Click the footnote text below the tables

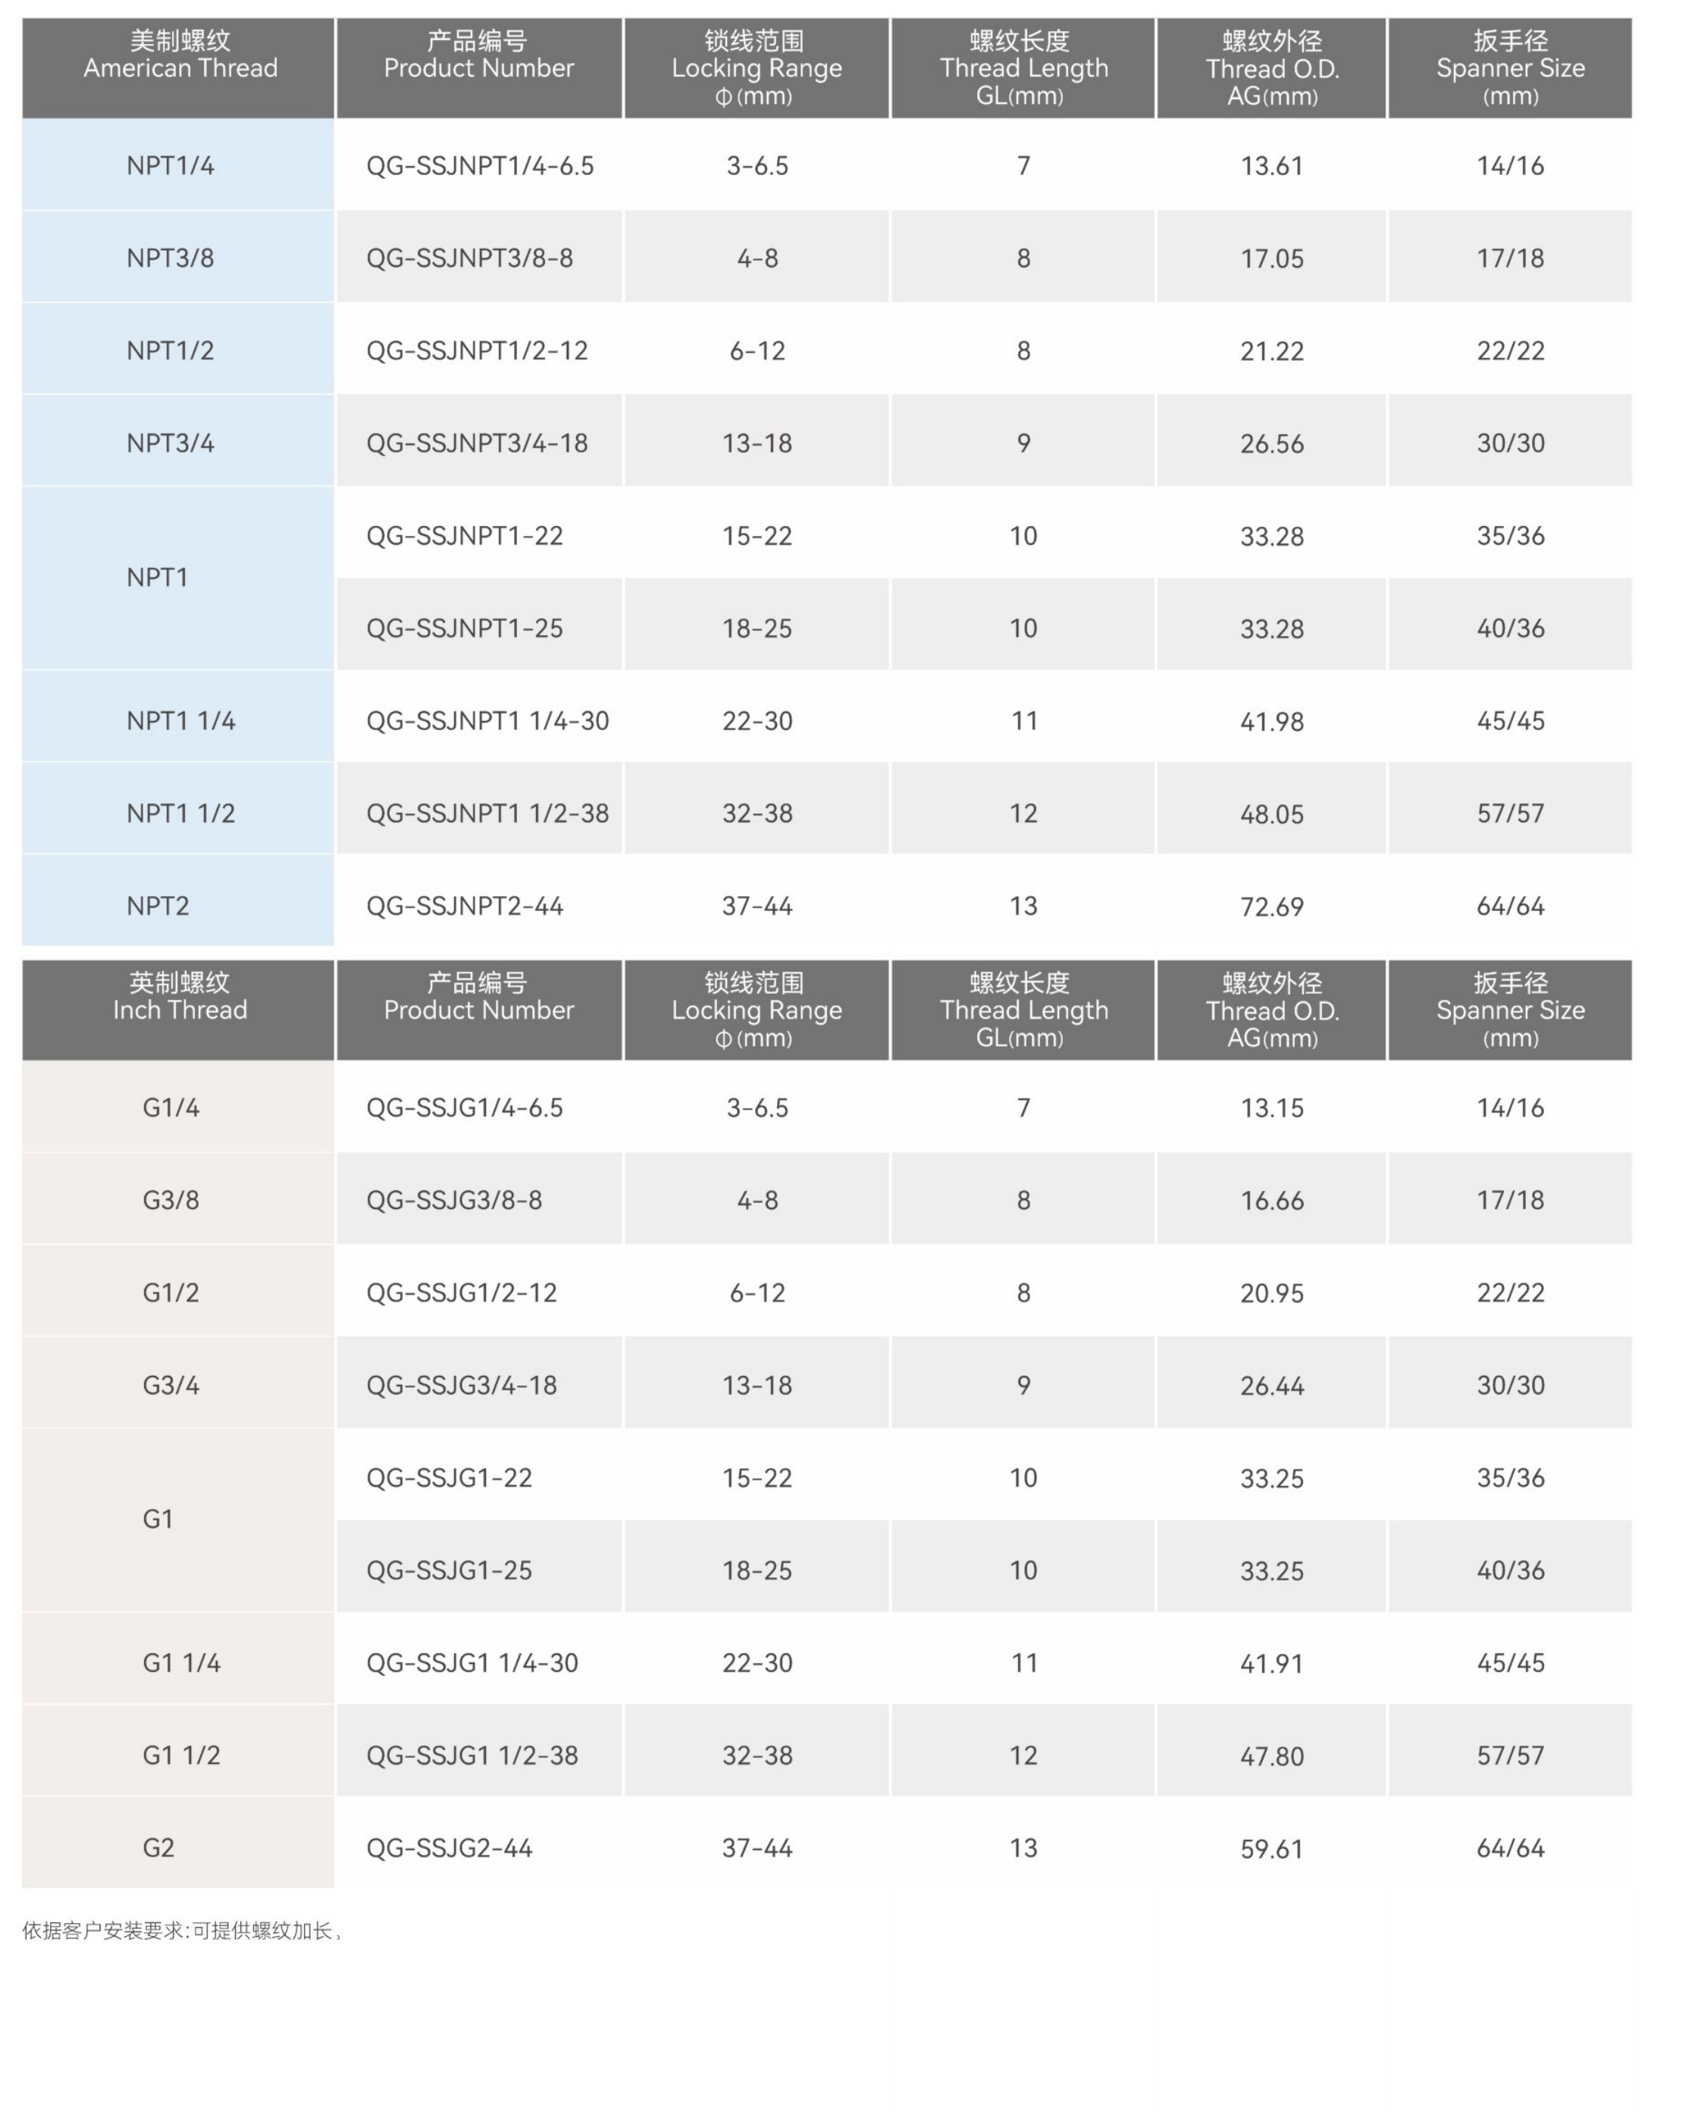[x=183, y=1931]
